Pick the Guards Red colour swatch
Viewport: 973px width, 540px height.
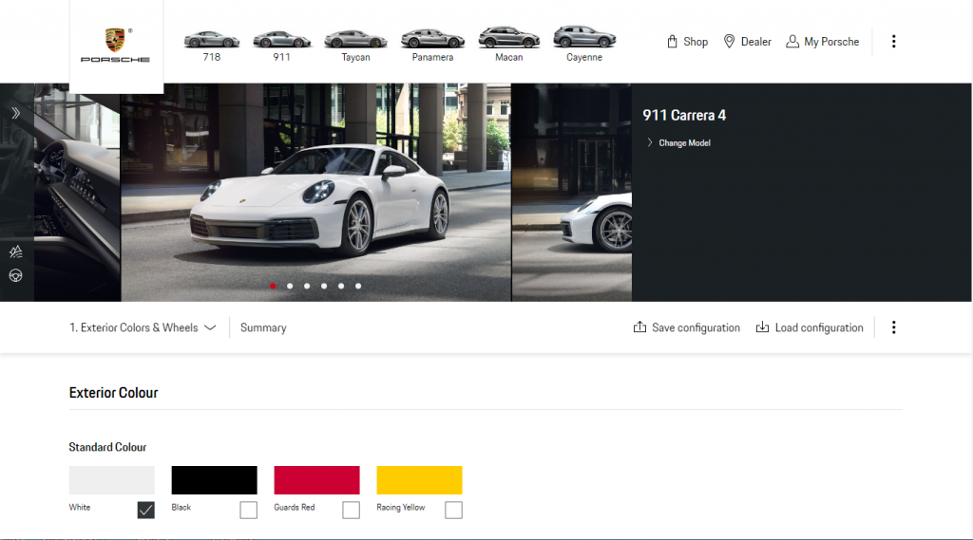[317, 480]
